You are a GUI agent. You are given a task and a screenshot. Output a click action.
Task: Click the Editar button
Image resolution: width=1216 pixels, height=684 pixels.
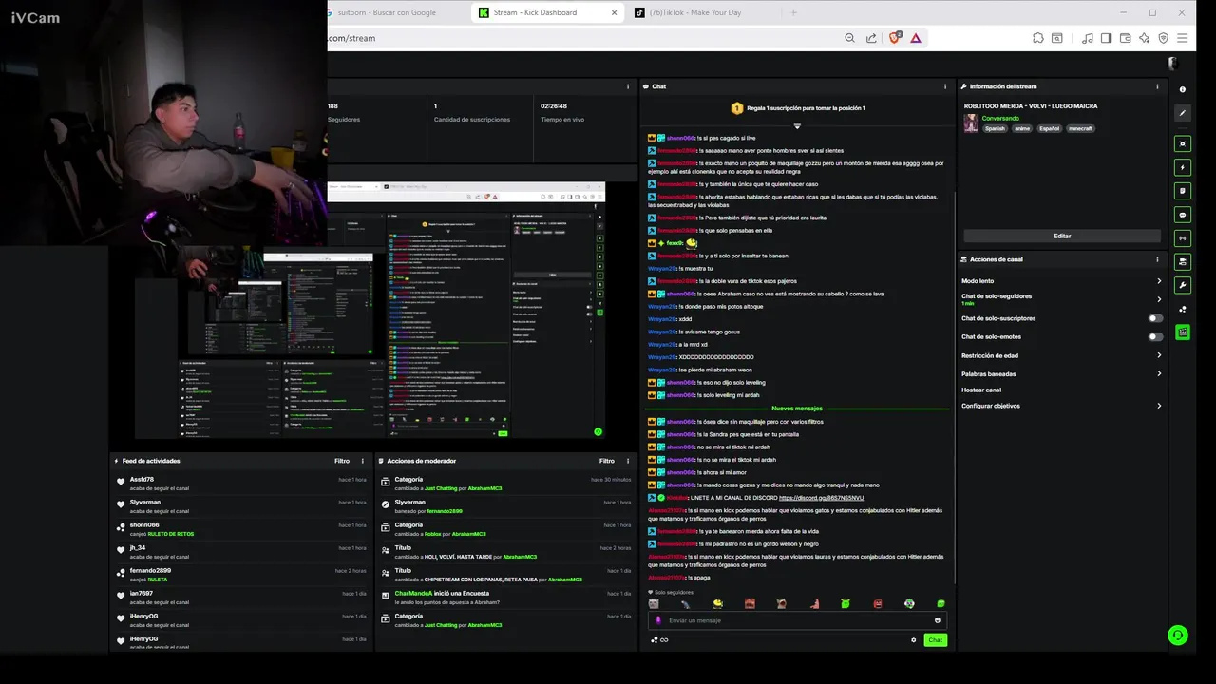point(1062,236)
